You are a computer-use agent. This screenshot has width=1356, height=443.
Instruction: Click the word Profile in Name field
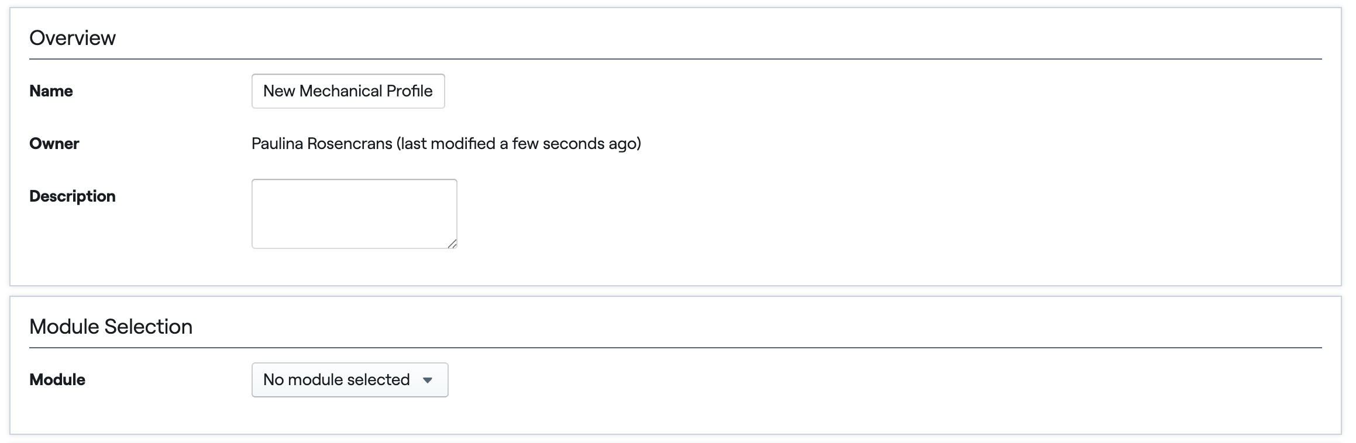click(x=410, y=91)
